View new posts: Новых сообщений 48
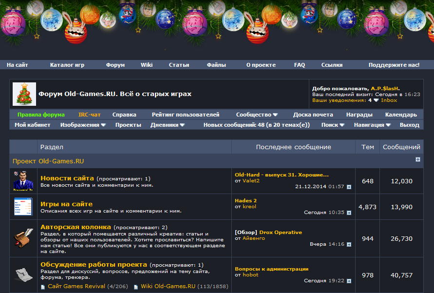Screen dimensions: 434x293 [257, 125]
